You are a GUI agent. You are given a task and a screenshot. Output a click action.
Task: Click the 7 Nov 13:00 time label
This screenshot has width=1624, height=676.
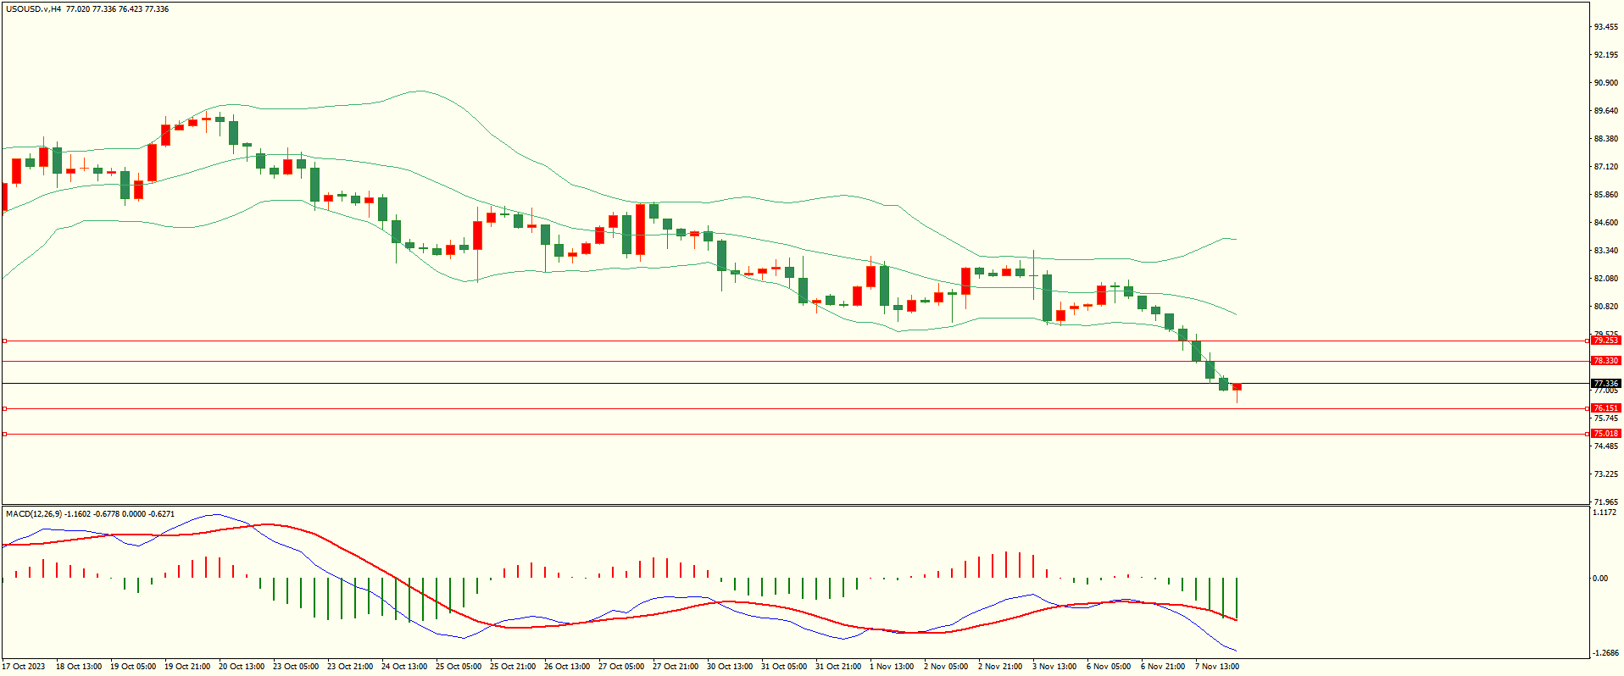click(x=1217, y=667)
